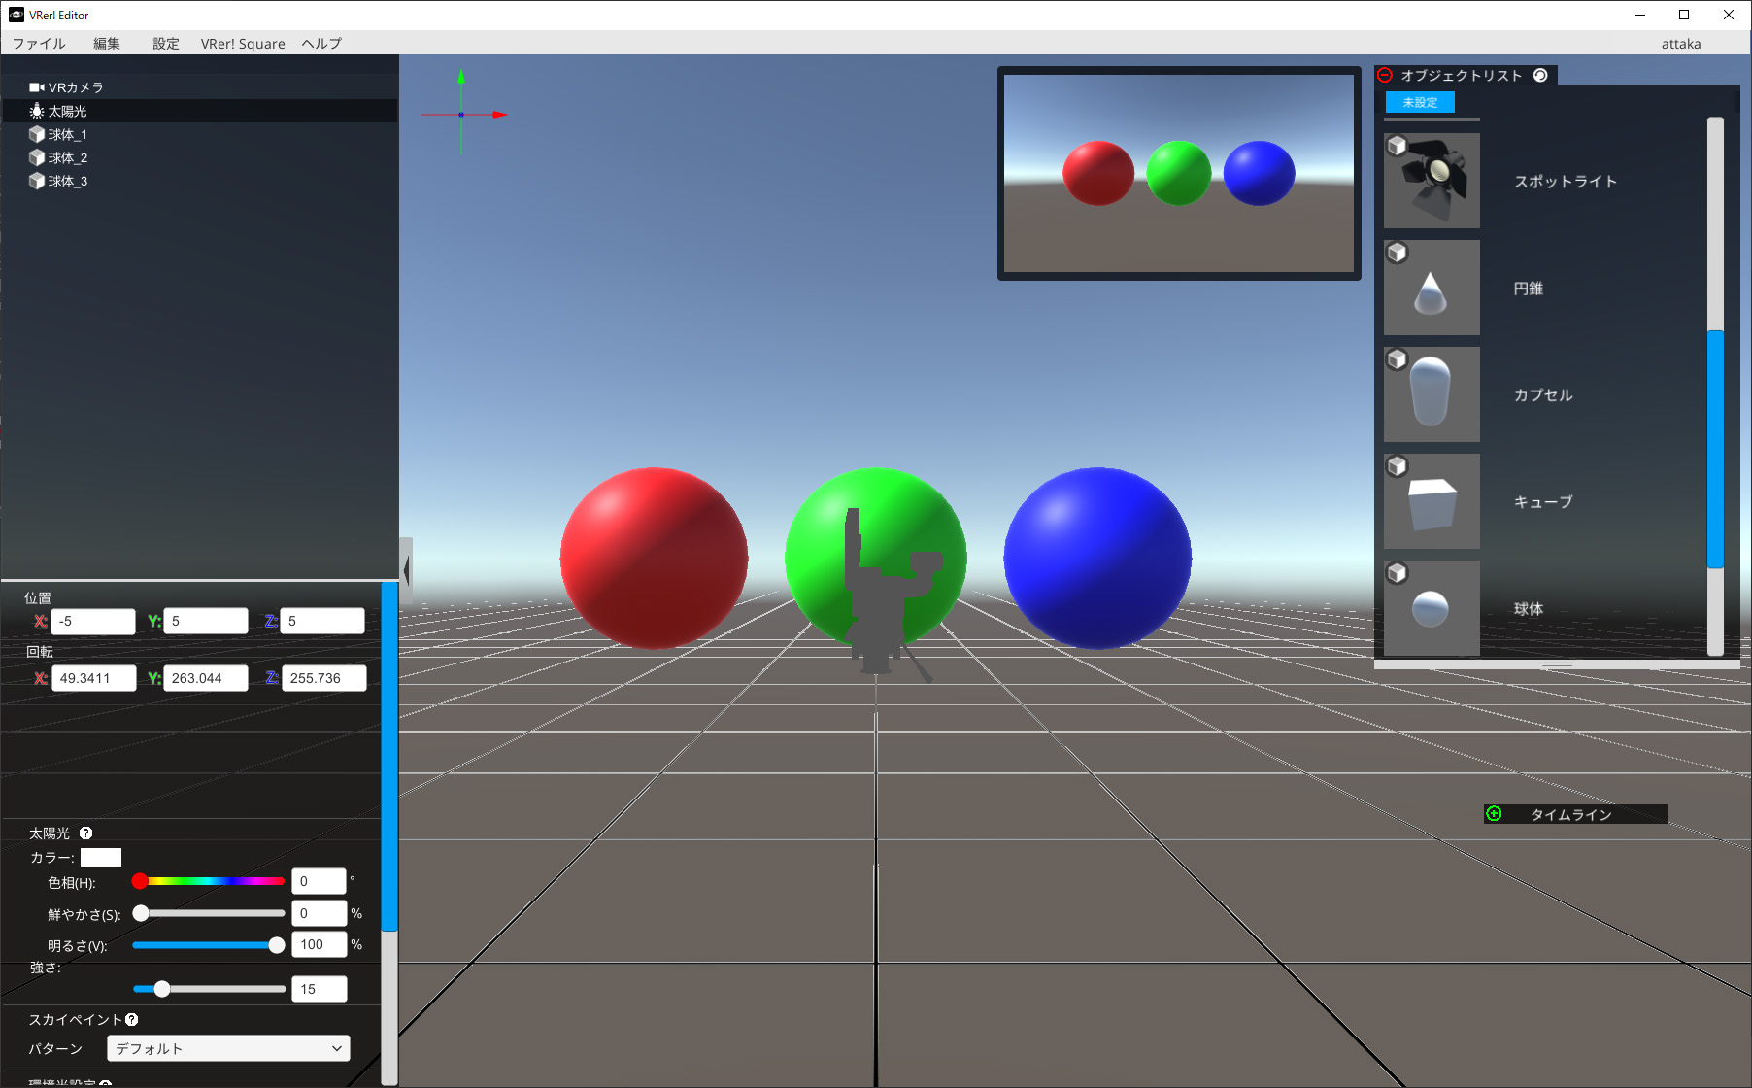The width and height of the screenshot is (1752, 1088).
Task: Open the VRer! Square menu
Action: pyautogui.click(x=243, y=43)
